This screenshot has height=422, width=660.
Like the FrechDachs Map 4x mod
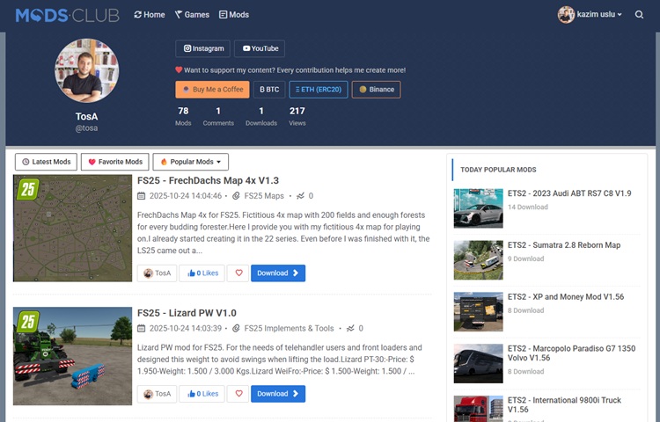[202, 273]
